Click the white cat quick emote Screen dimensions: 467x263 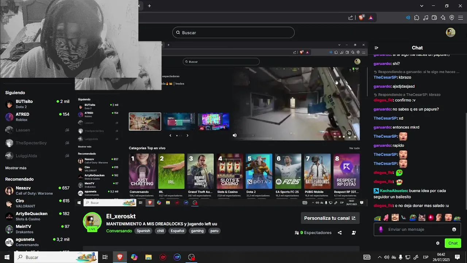click(x=422, y=218)
